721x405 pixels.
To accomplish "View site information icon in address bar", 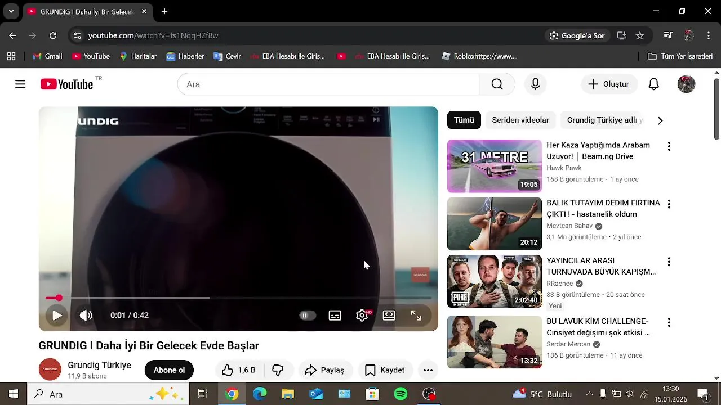I will coord(77,35).
